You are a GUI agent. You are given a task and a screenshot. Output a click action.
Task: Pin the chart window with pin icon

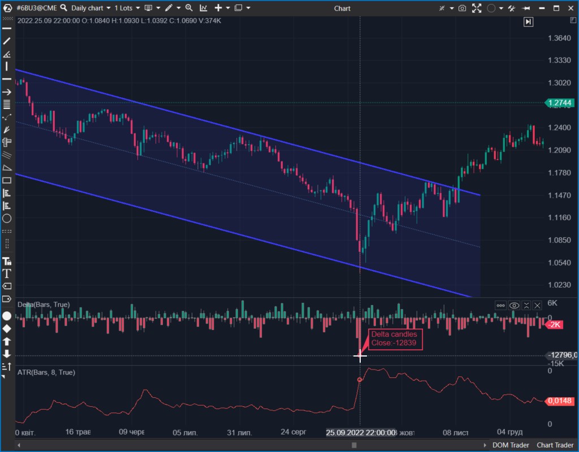tap(526, 8)
